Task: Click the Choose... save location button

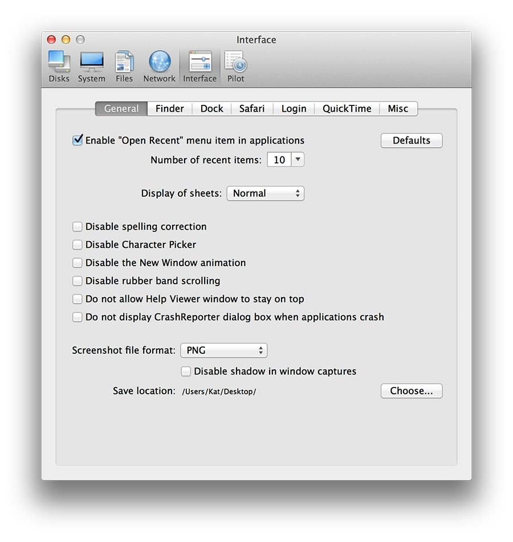Action: [x=412, y=391]
